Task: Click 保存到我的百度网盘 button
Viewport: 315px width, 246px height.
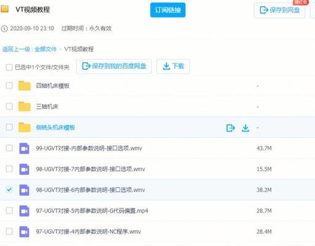Action: point(114,66)
